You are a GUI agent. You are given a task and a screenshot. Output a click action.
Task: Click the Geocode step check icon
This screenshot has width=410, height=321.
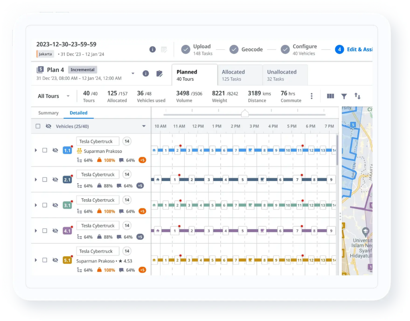pos(234,50)
